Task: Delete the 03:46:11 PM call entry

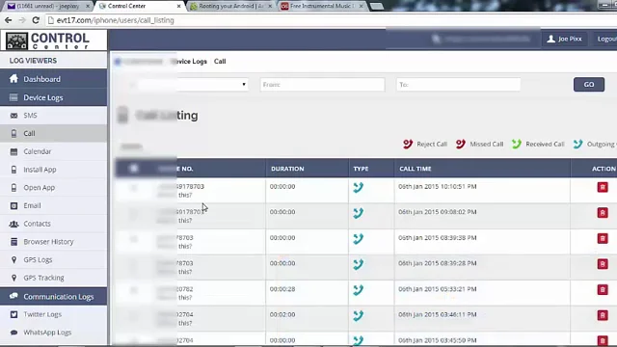Action: point(603,315)
